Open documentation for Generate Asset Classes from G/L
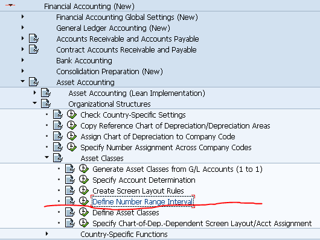Screen dimensions: 320x240 click(70, 169)
